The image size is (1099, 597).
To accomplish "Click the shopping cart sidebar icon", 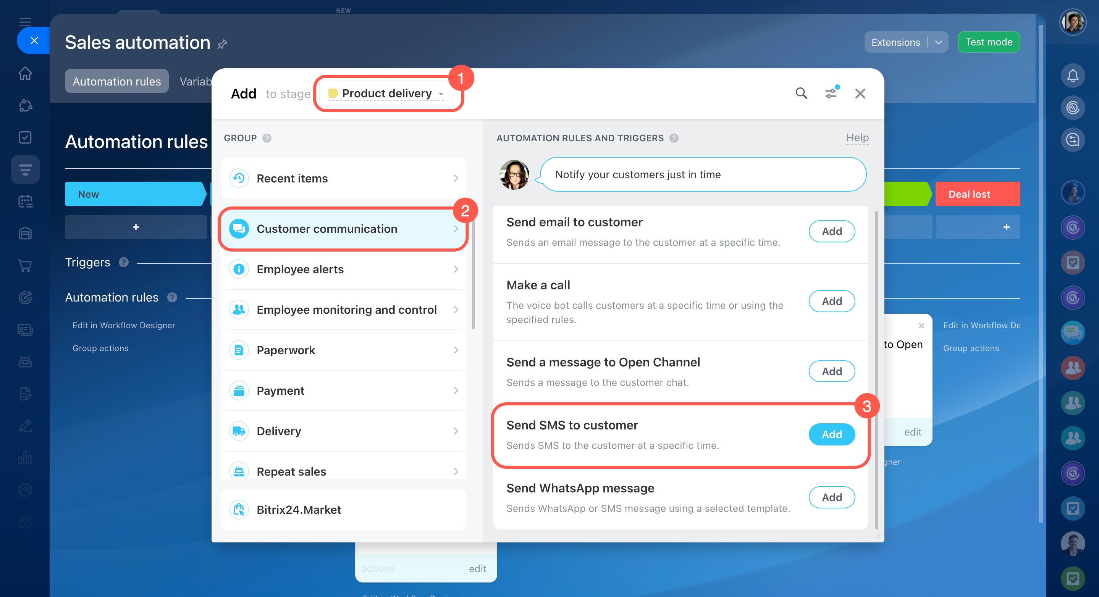I will [x=25, y=266].
